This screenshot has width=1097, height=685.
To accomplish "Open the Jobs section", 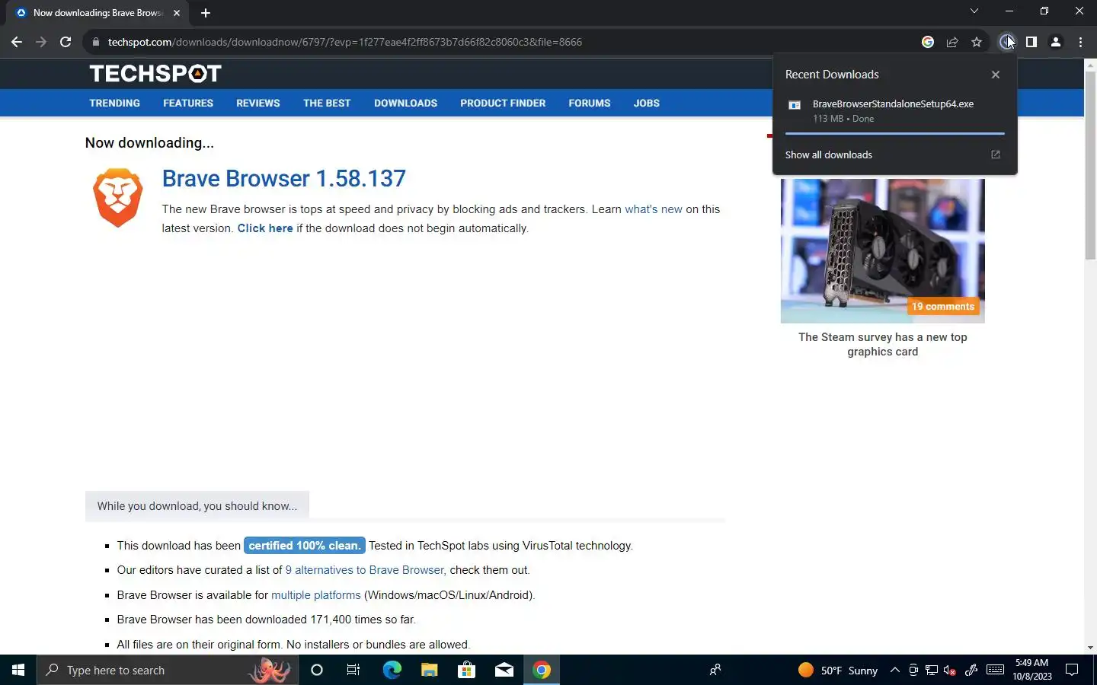I will 647,103.
